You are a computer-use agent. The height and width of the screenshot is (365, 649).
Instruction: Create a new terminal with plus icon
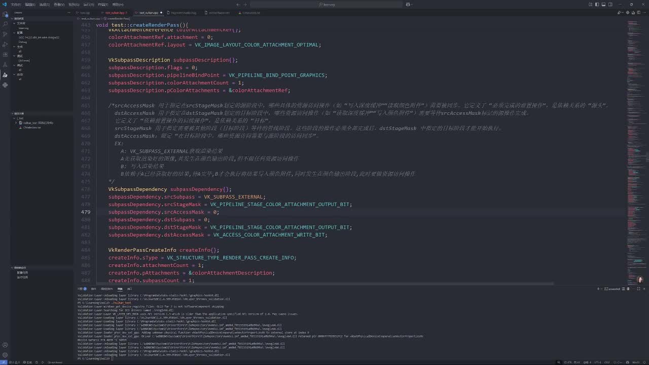click(598, 288)
